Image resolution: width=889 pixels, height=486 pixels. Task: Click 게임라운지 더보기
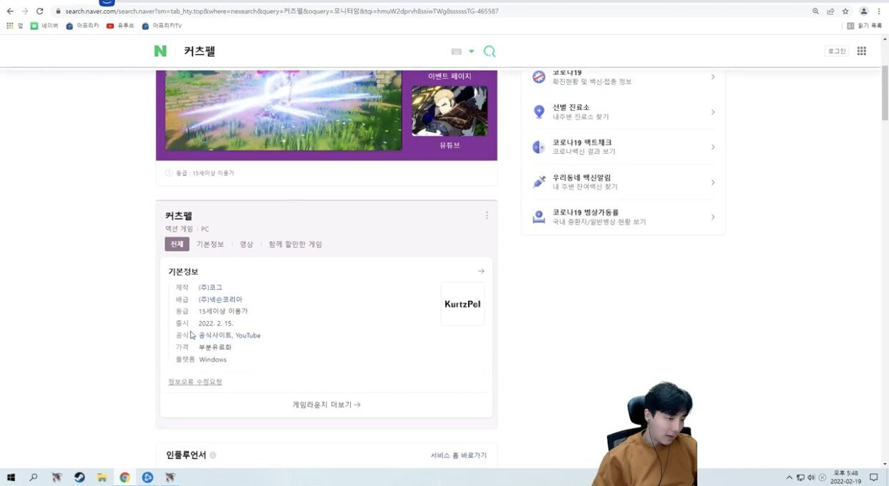326,405
